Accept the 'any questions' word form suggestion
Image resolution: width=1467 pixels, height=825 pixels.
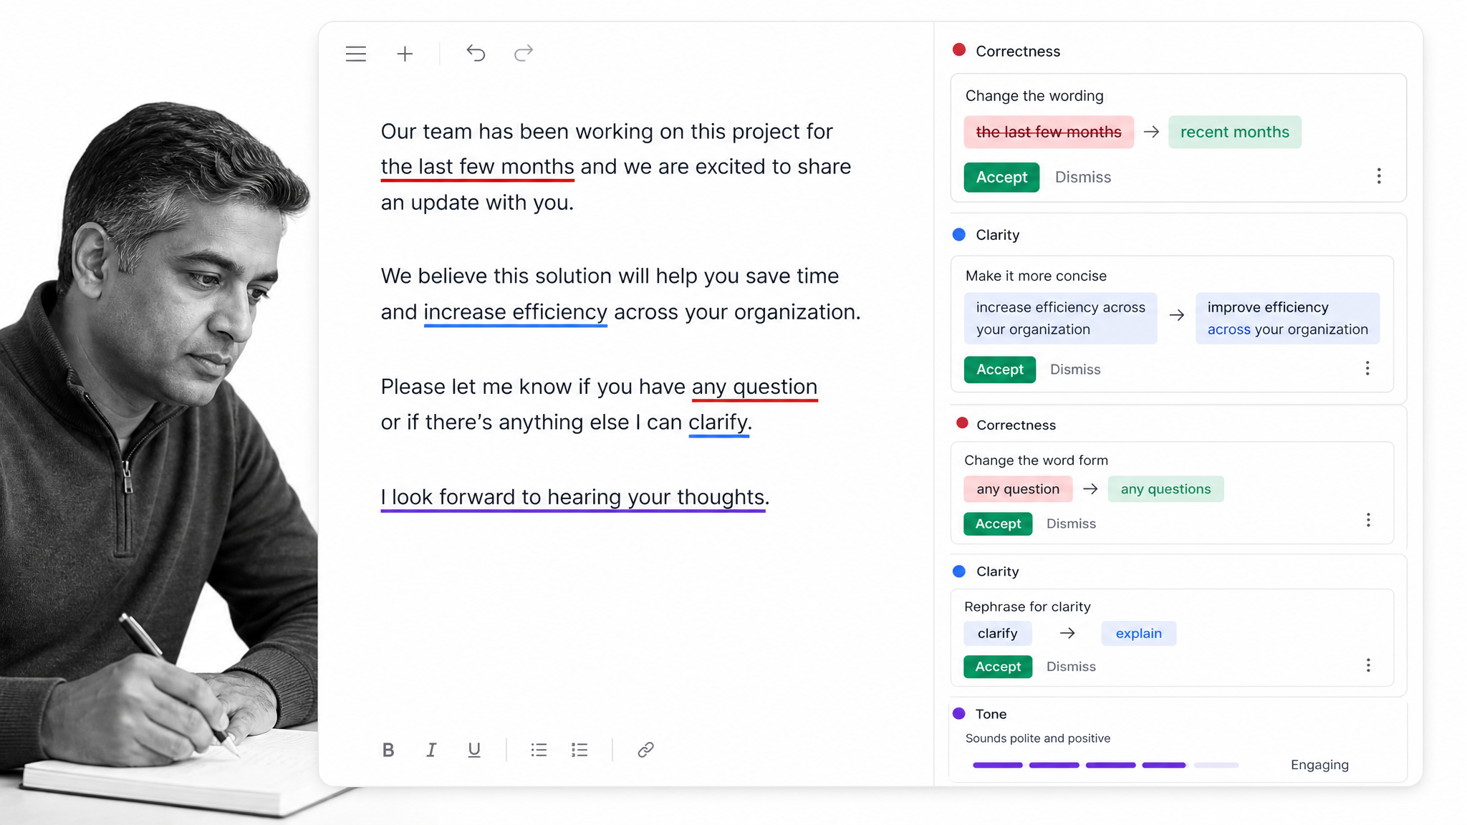tap(998, 524)
